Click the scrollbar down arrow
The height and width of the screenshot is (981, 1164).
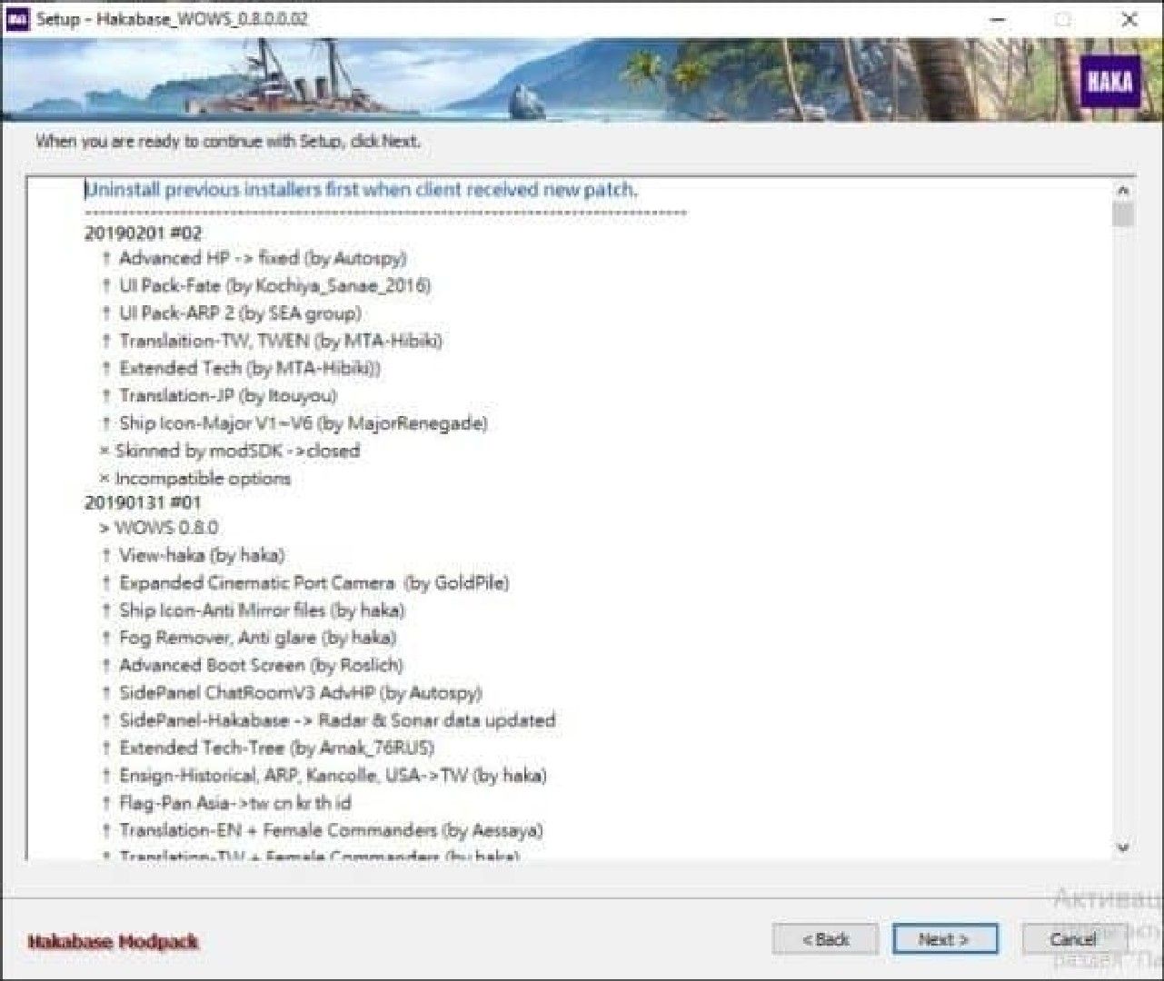tap(1123, 847)
